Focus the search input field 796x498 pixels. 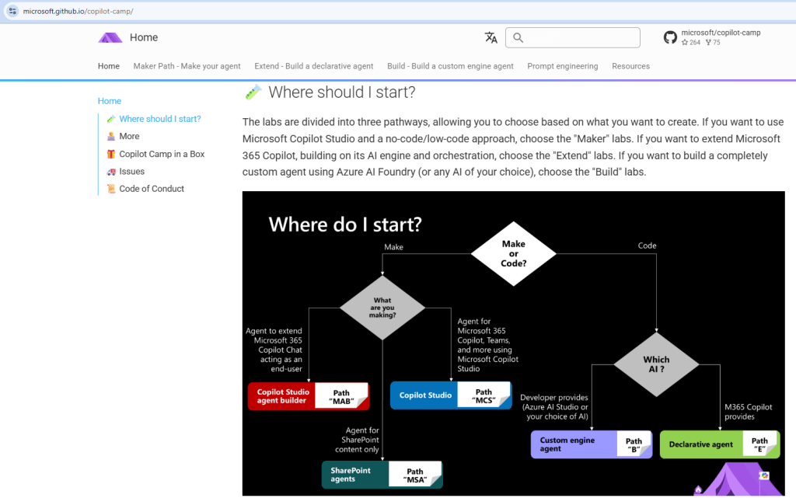click(x=581, y=37)
